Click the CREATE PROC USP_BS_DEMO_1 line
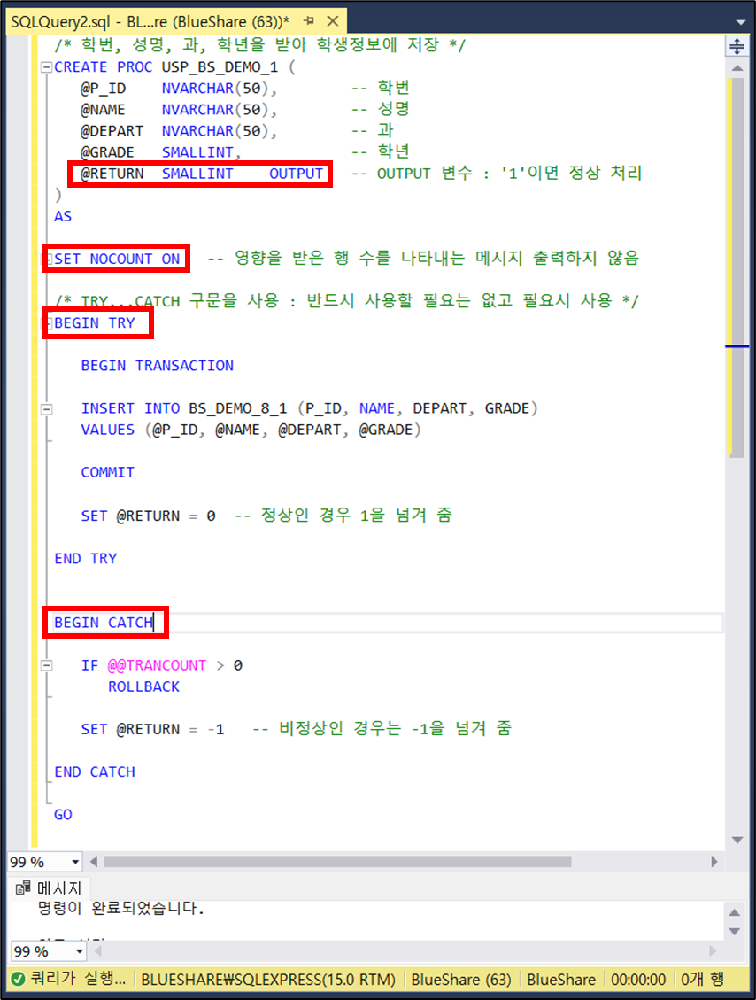Image resolution: width=756 pixels, height=1000 pixels. tap(174, 67)
